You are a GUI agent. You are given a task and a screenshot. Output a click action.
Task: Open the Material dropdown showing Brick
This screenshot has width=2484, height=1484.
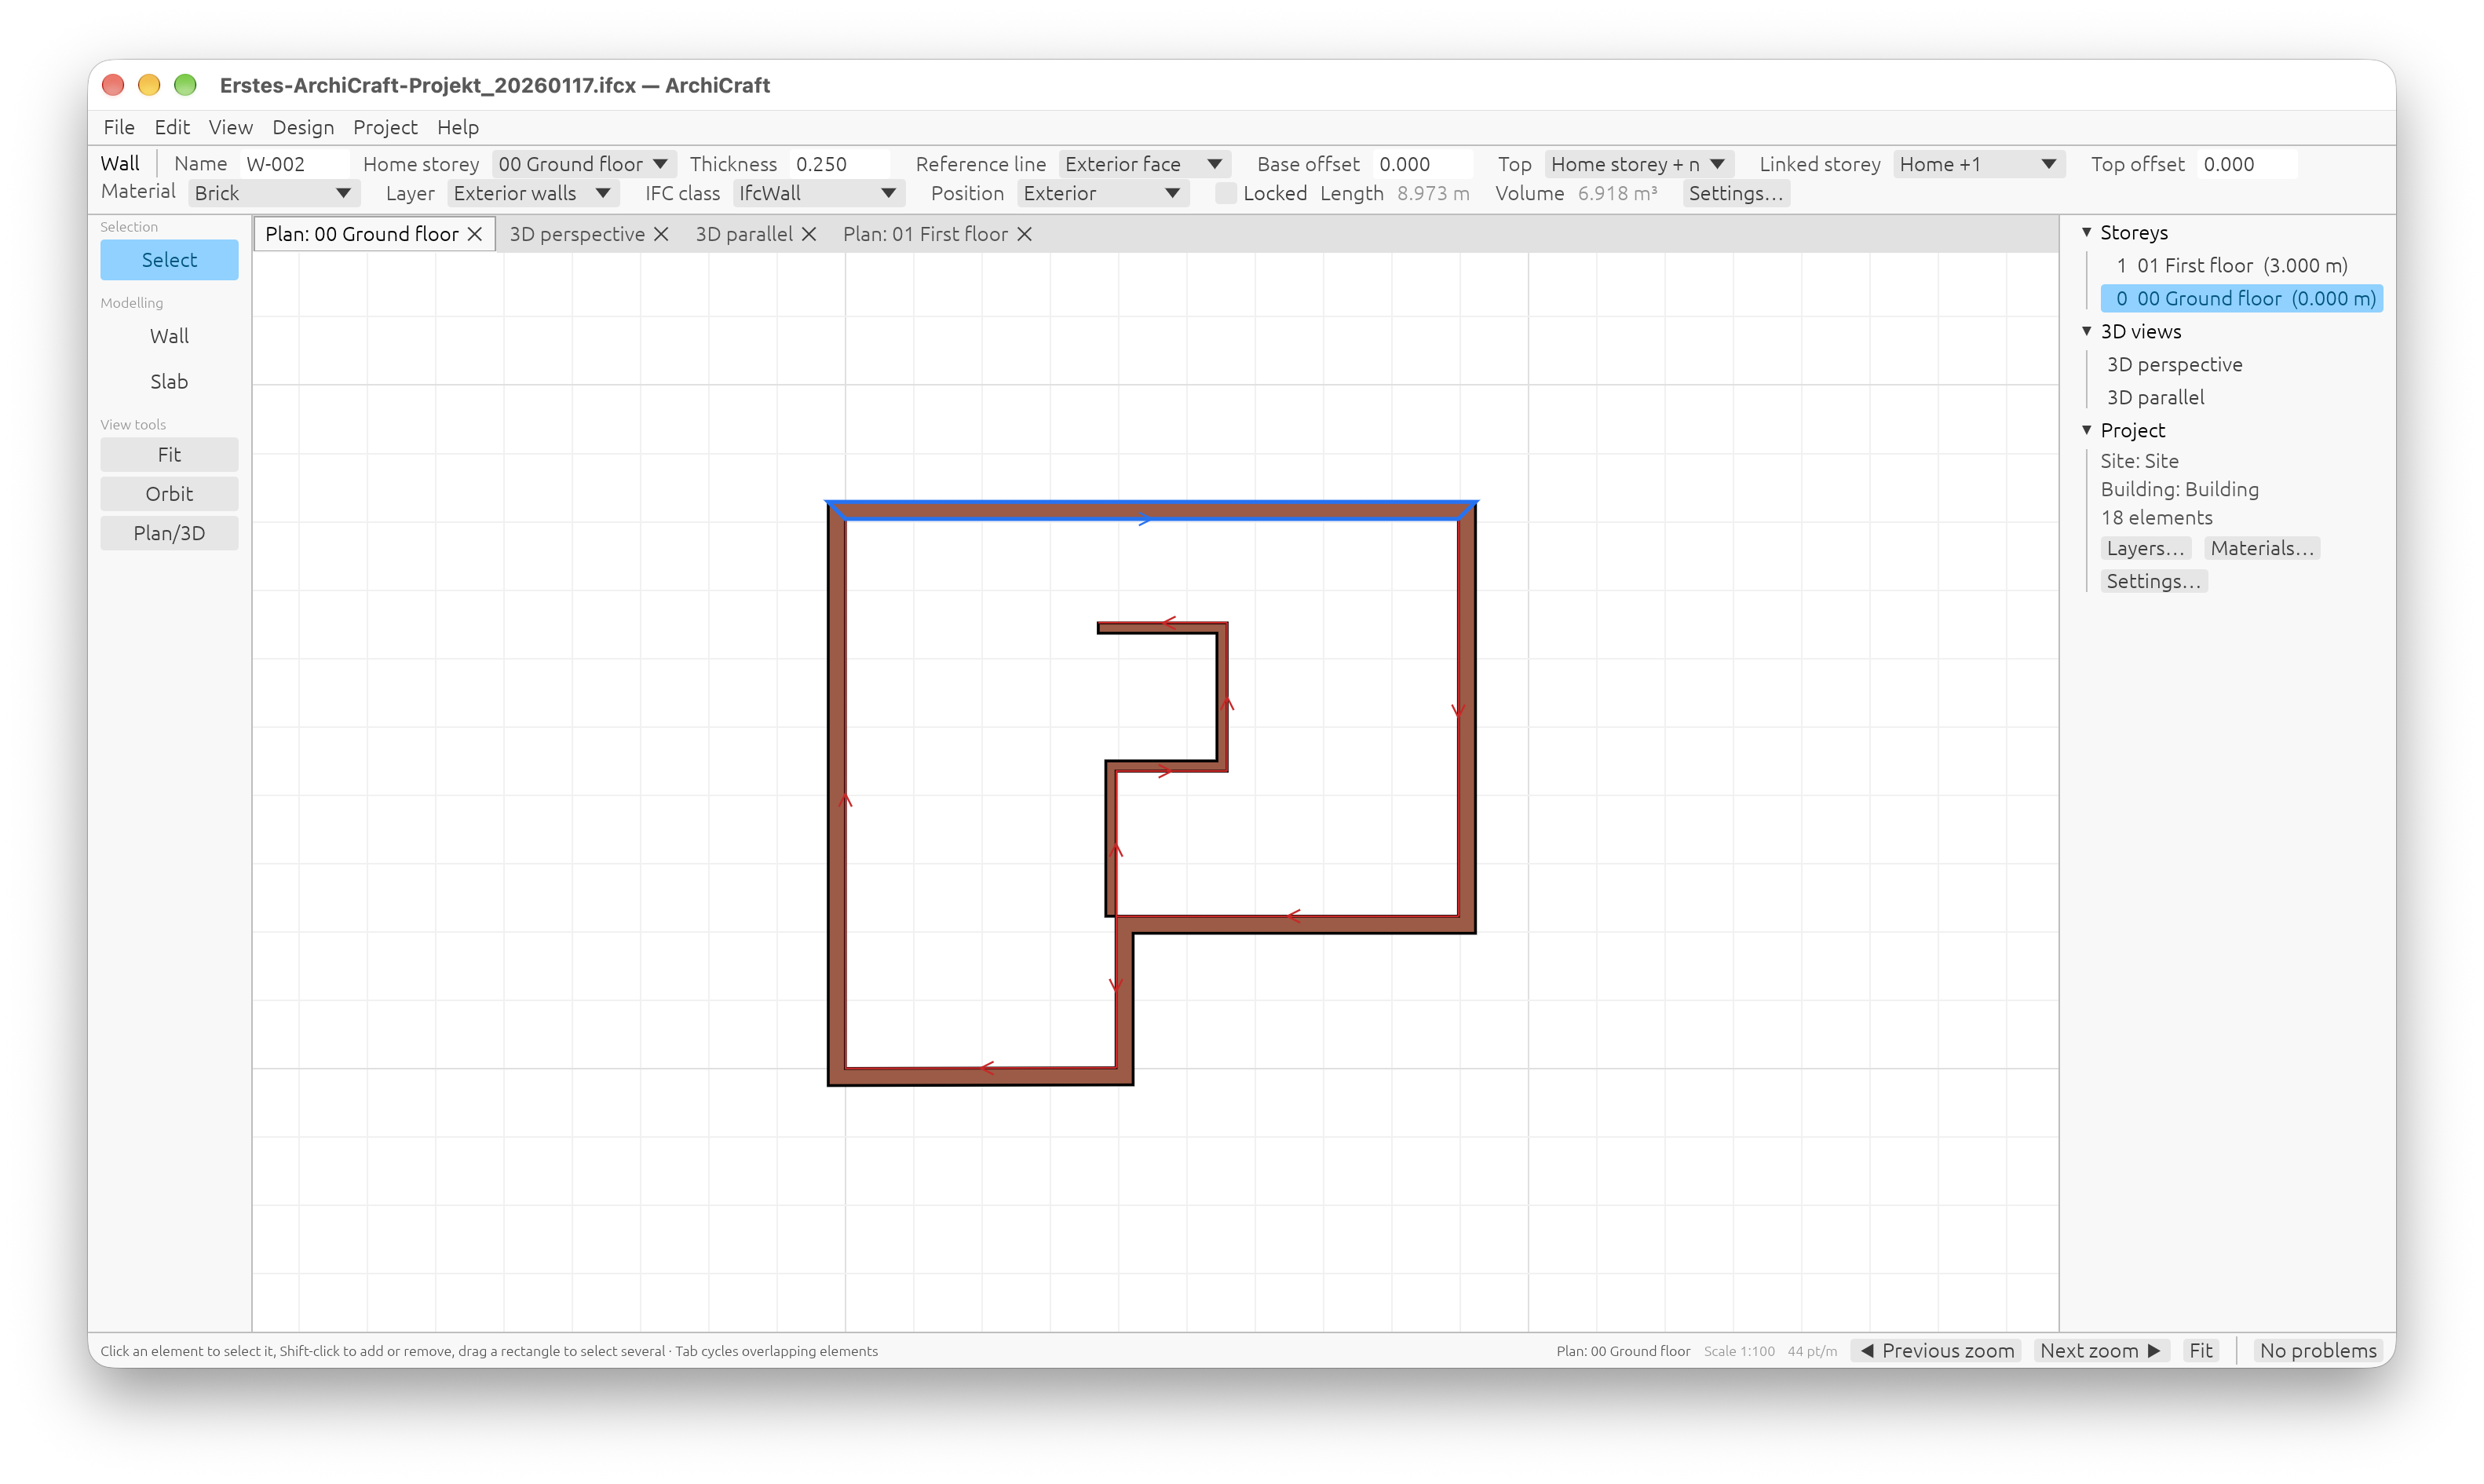pos(274,193)
